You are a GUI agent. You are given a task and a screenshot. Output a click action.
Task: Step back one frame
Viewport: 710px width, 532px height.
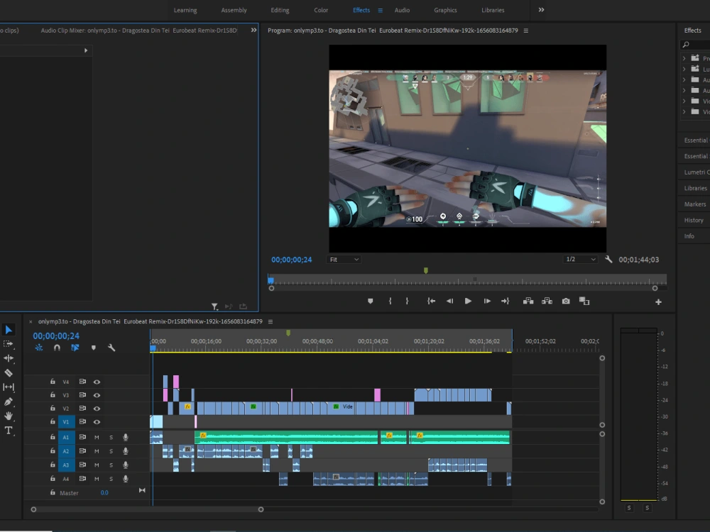[449, 301]
